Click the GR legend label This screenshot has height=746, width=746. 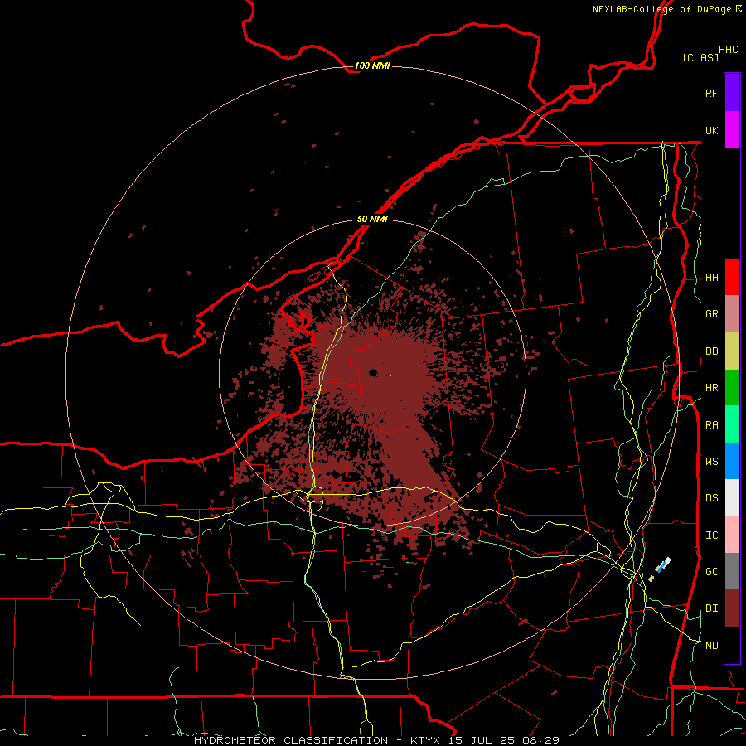point(711,314)
